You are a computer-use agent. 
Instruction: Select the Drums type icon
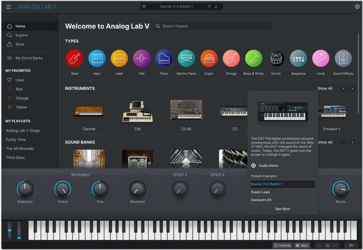click(276, 58)
